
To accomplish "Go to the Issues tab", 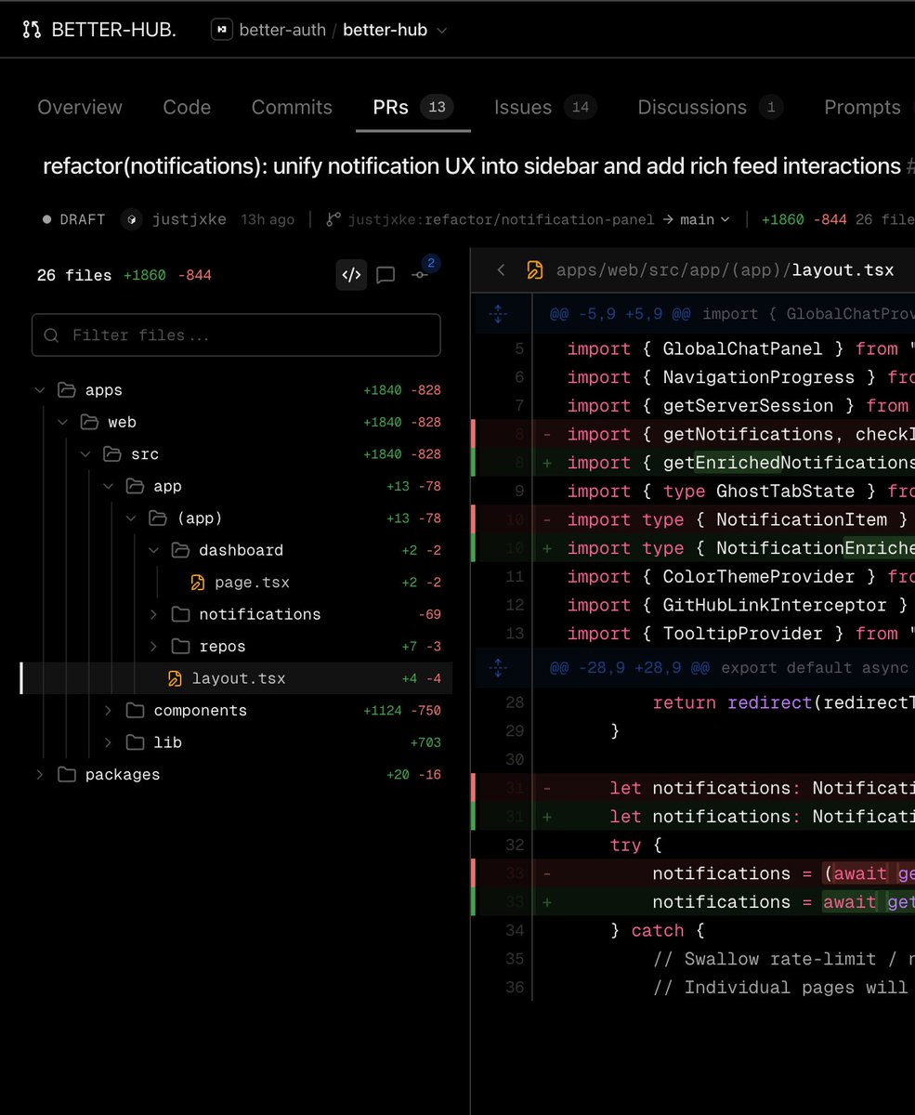I will (545, 107).
